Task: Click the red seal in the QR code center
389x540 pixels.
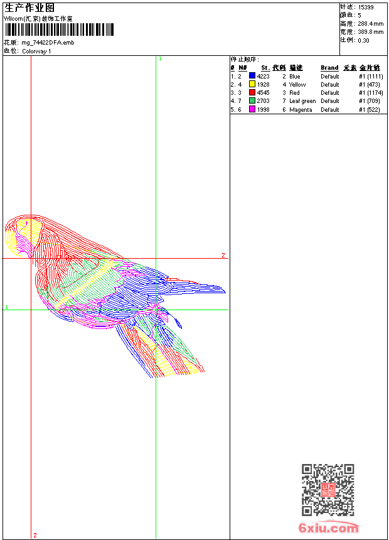Action: pyautogui.click(x=328, y=490)
